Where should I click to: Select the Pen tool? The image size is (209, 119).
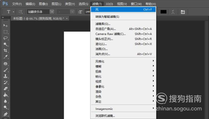pos(5,114)
